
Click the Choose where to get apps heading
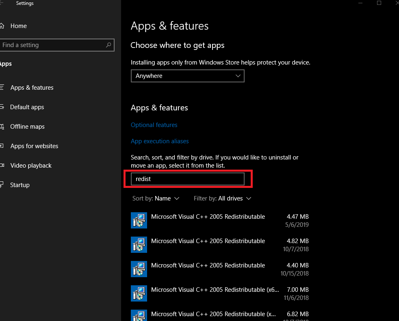[178, 45]
